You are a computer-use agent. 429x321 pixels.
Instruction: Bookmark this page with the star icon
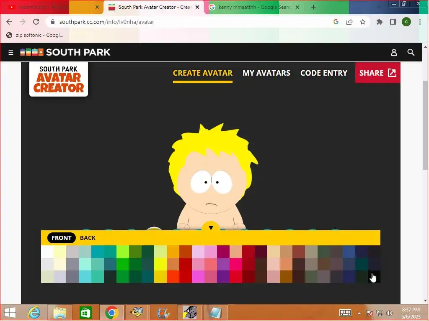tap(363, 22)
